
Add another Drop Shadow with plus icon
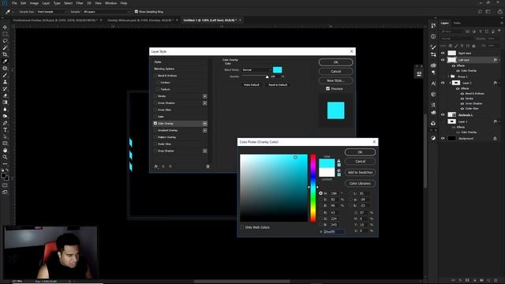pyautogui.click(x=205, y=151)
